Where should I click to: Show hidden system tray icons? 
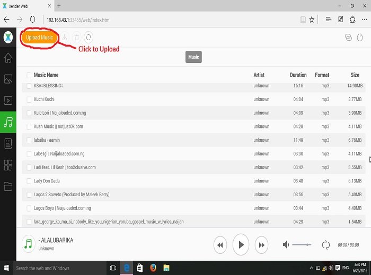(312, 268)
